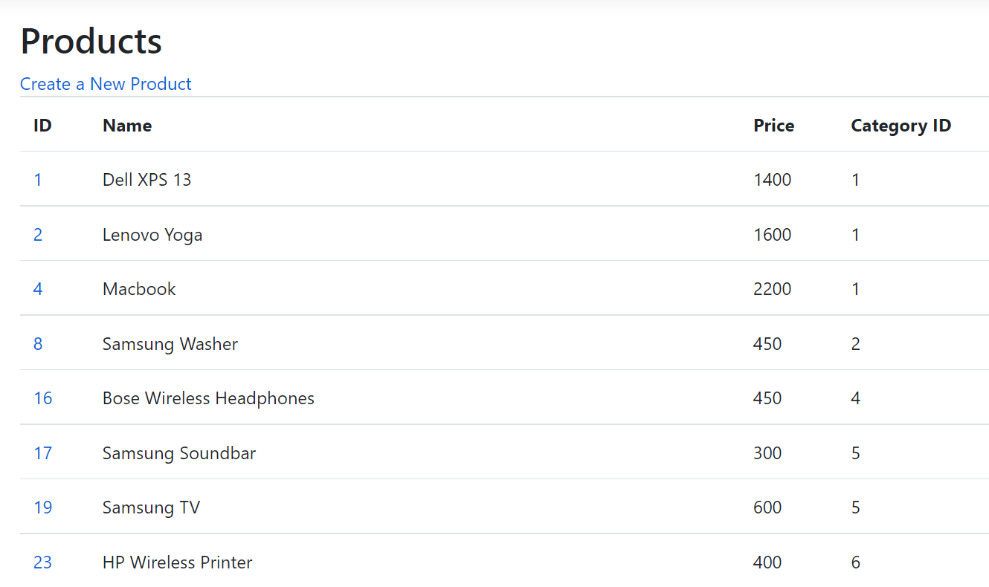The image size is (989, 587).
Task: Open product ID 8 link
Action: coord(38,344)
